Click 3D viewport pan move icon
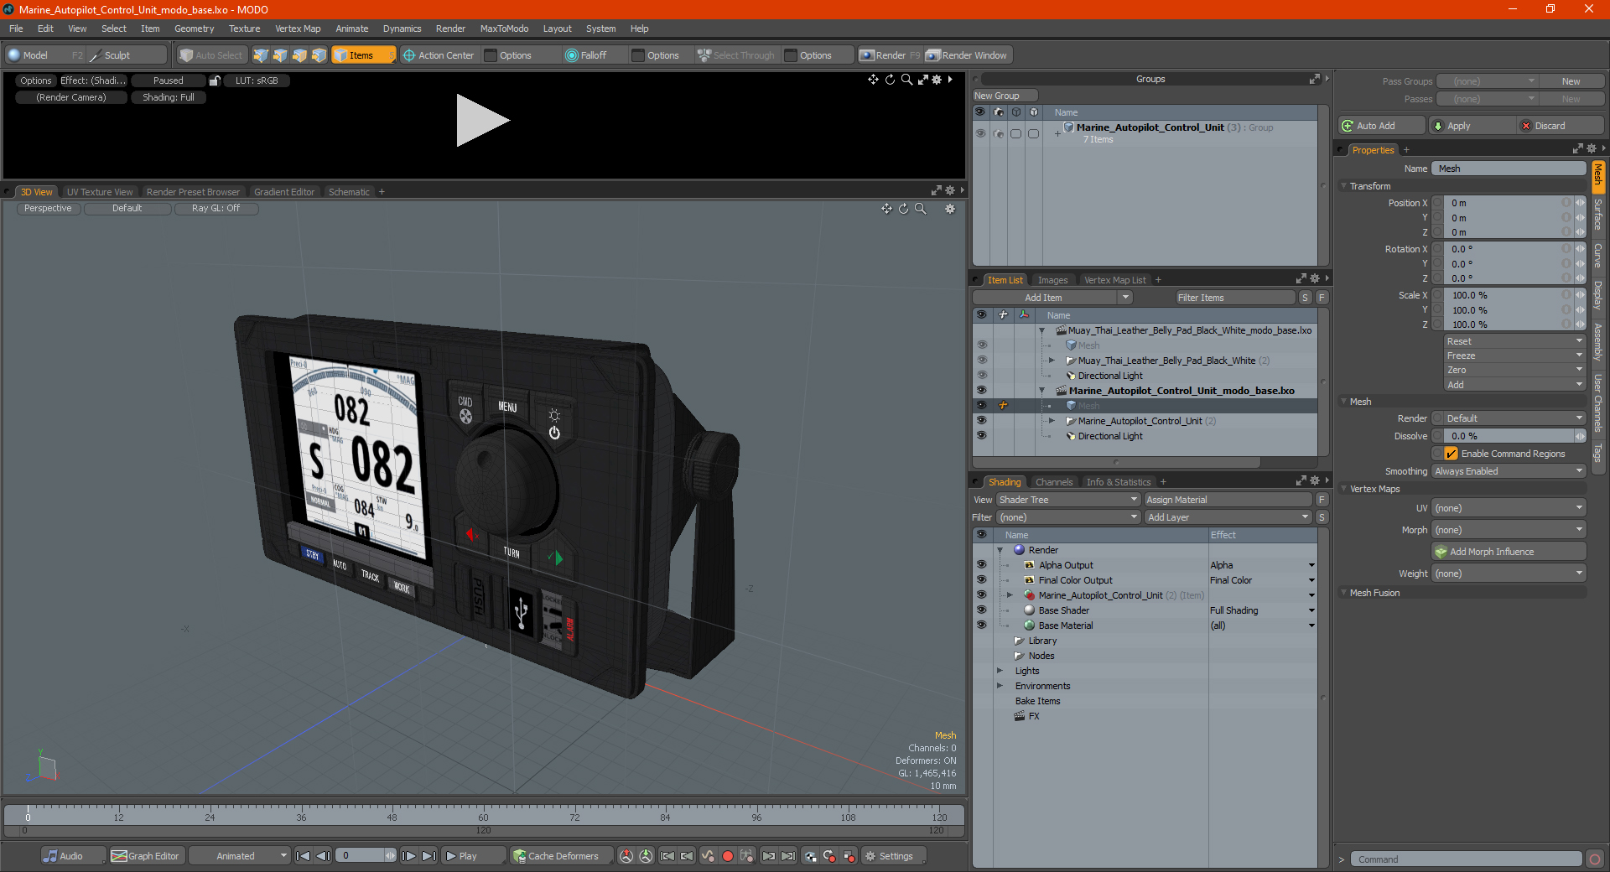 point(886,209)
